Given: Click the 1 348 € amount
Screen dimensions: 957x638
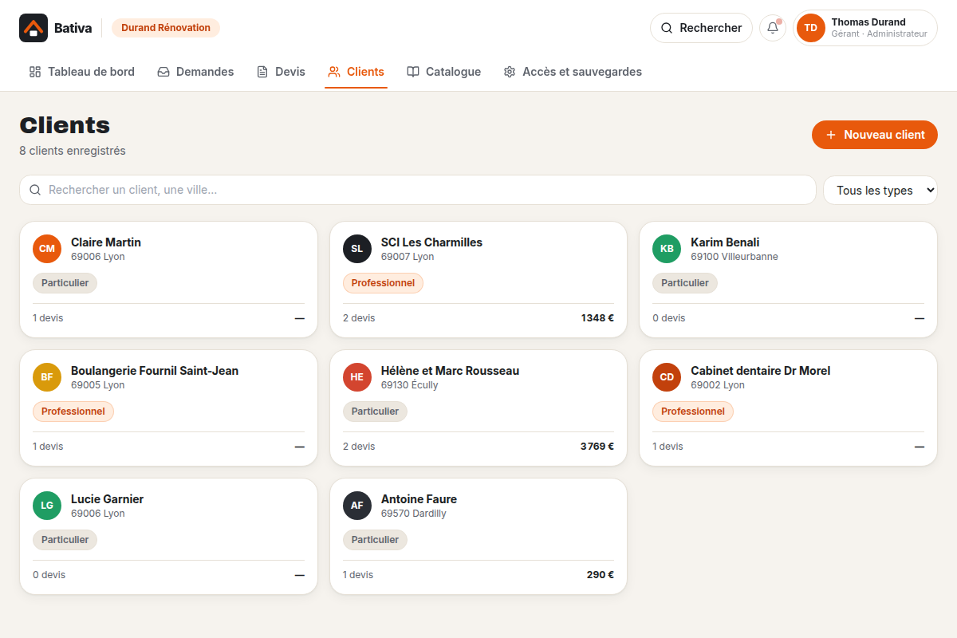Looking at the screenshot, I should [597, 318].
